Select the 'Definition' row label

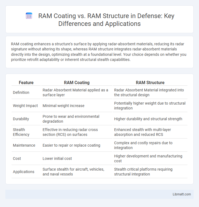(x=21, y=92)
